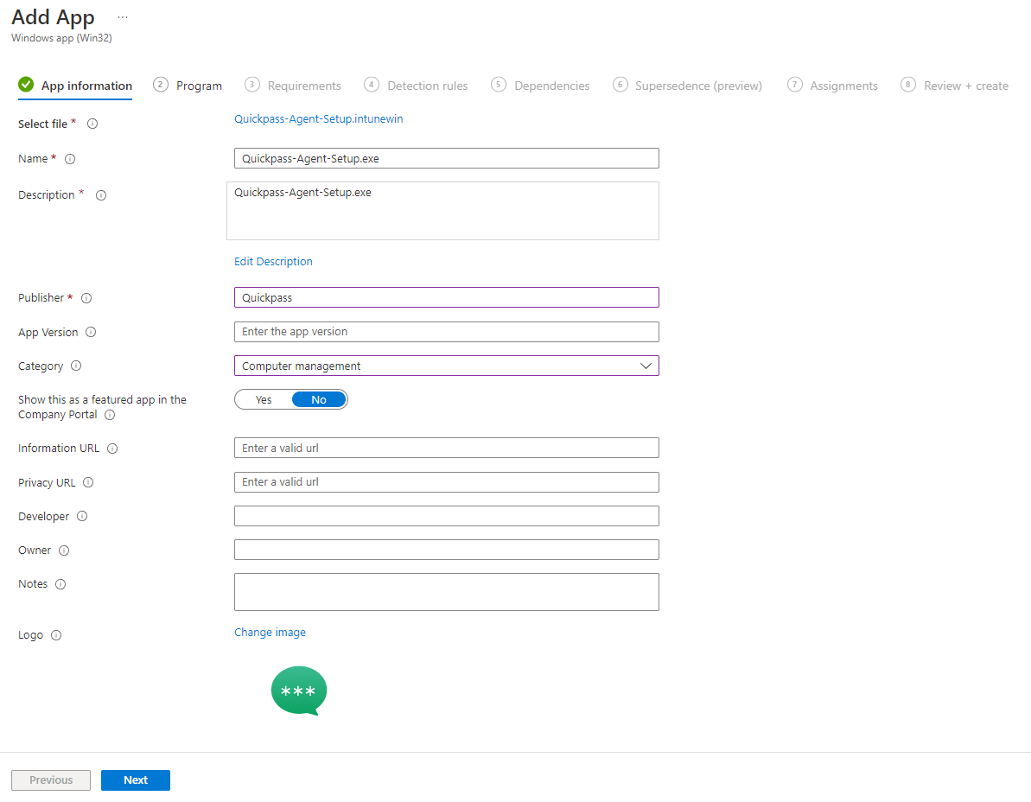
Task: Click info icon beside Name label
Action: point(70,158)
